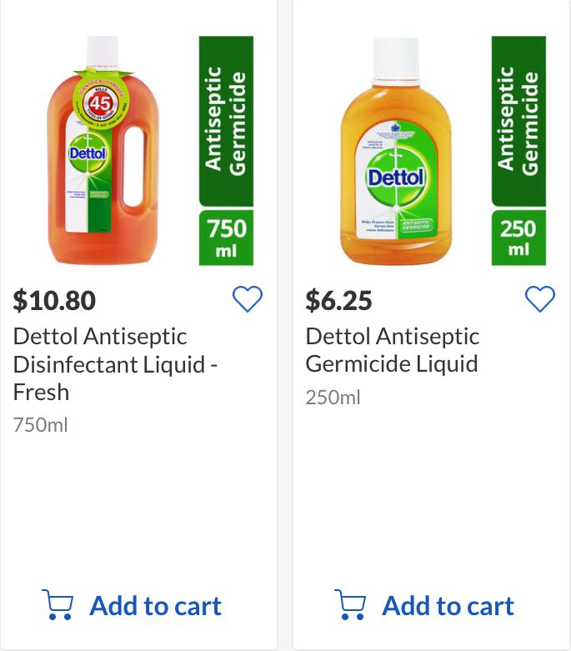This screenshot has width=571, height=651.
Task: Select the grey 250ml size text
Action: click(x=333, y=398)
